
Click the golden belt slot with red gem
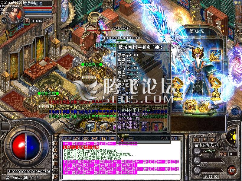point(191,105)
